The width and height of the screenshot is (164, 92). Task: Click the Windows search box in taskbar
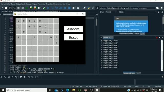pos(26,90)
